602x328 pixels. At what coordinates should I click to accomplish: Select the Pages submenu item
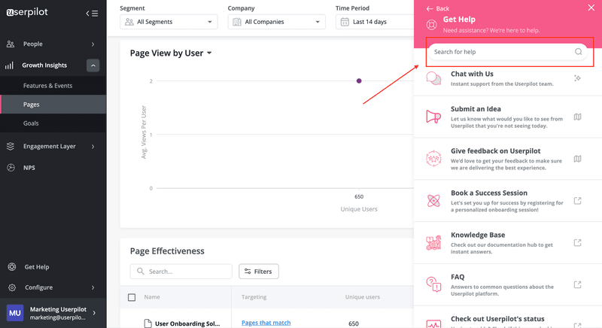53,105
